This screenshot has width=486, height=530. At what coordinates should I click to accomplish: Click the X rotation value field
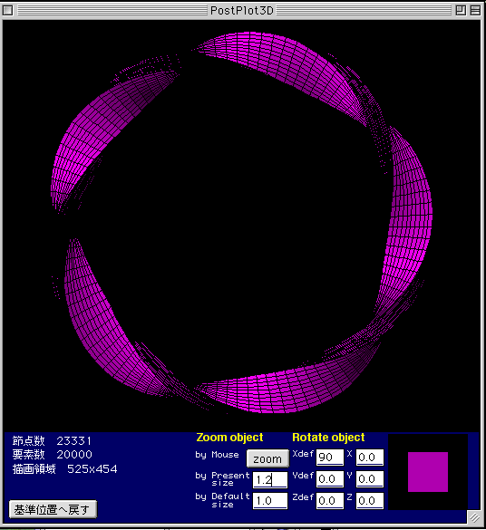pos(370,458)
